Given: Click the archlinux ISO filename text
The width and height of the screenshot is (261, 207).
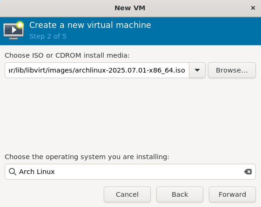Looking at the screenshot, I should tap(130, 70).
